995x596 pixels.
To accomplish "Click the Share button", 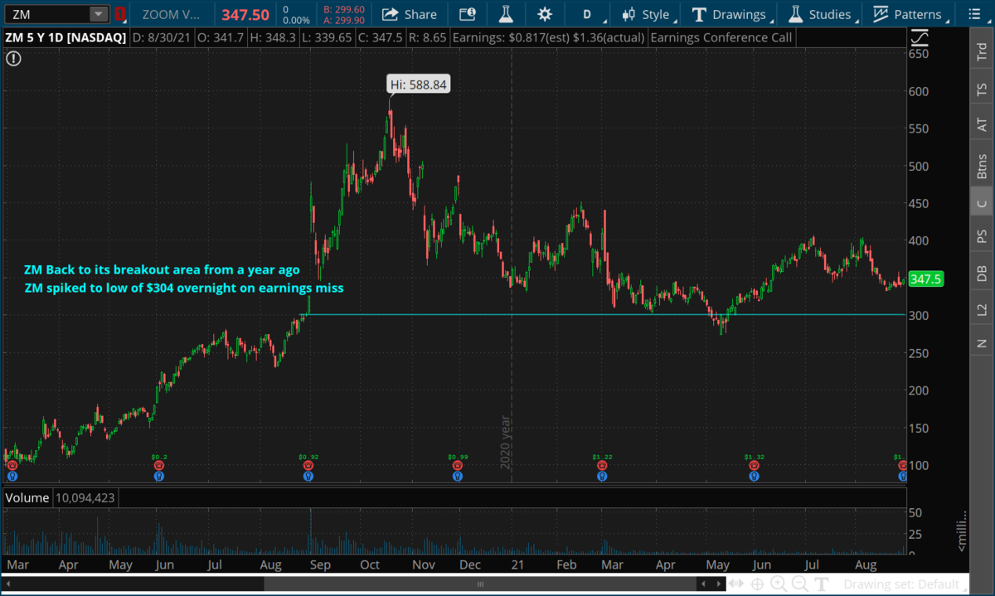I will tap(410, 14).
